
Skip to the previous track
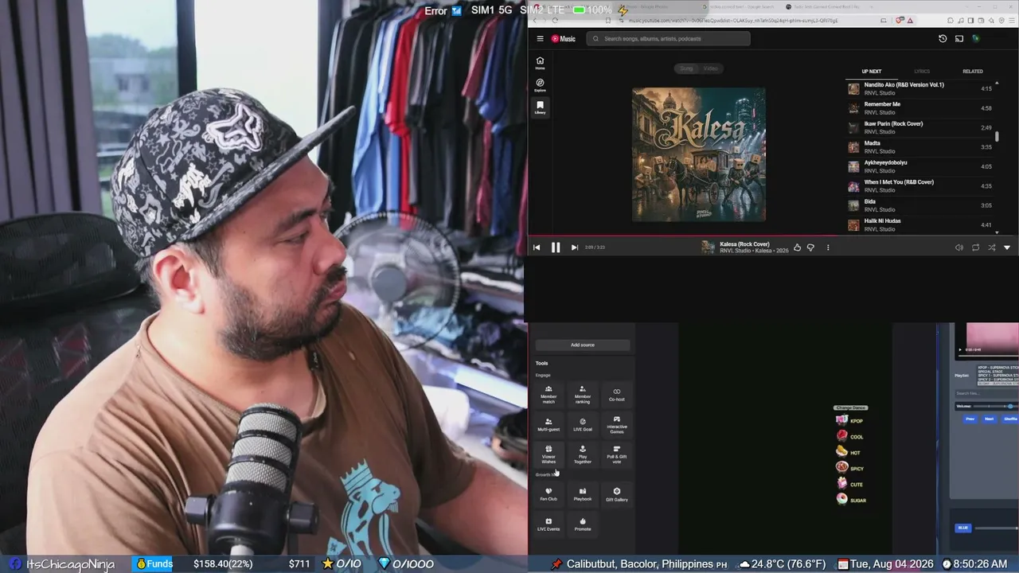point(537,248)
